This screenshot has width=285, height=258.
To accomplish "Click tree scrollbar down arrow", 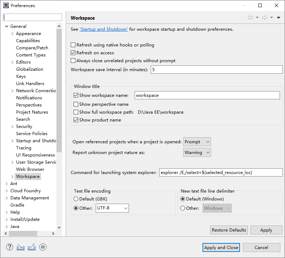I will click(59, 228).
